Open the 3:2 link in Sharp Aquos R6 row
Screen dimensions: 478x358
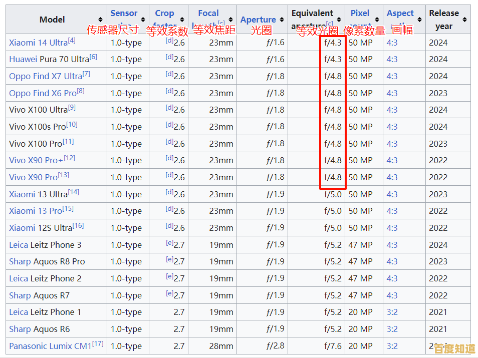pyautogui.click(x=392, y=329)
